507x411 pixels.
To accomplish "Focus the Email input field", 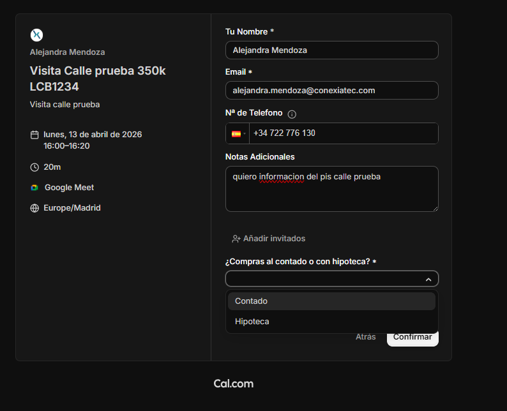I will pyautogui.click(x=331, y=91).
